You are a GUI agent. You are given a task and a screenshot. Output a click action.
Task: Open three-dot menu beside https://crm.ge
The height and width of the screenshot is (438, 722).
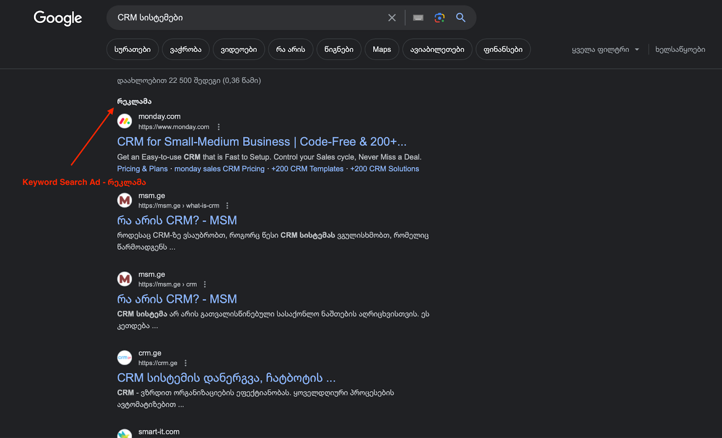coord(185,363)
